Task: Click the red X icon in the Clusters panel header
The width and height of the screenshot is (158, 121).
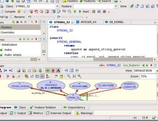Action: (x=26, y=22)
